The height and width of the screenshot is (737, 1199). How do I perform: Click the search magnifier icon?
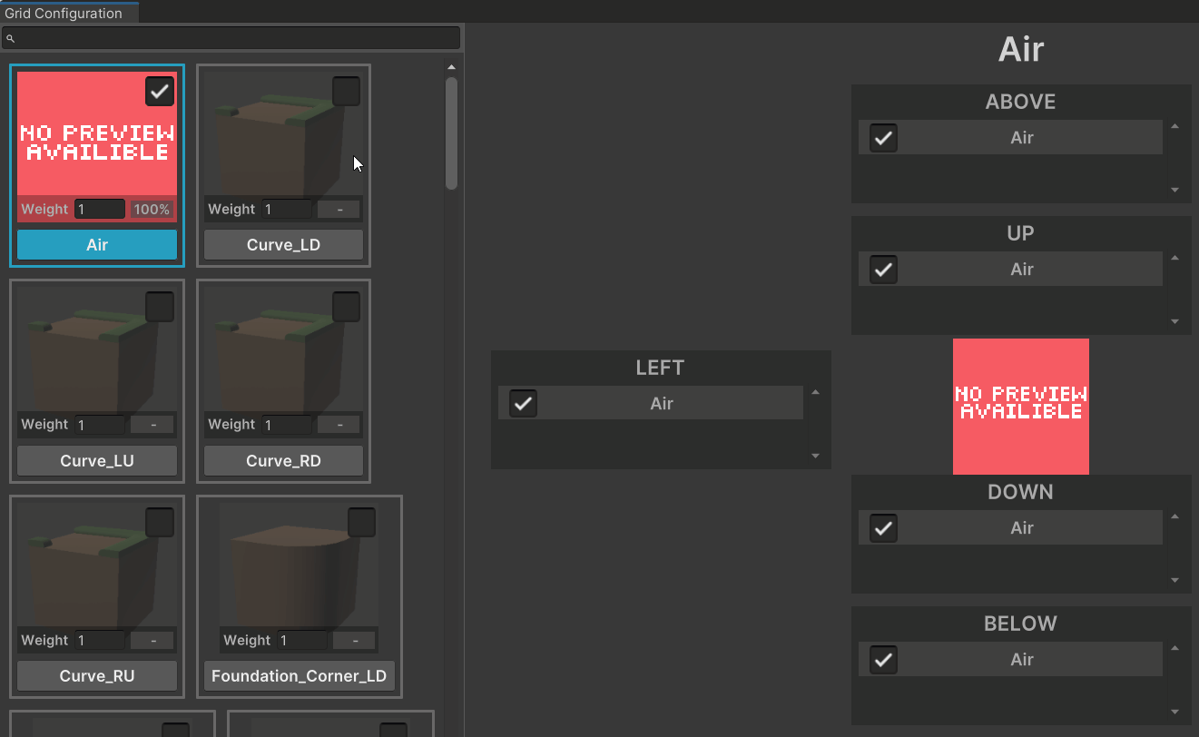(11, 39)
